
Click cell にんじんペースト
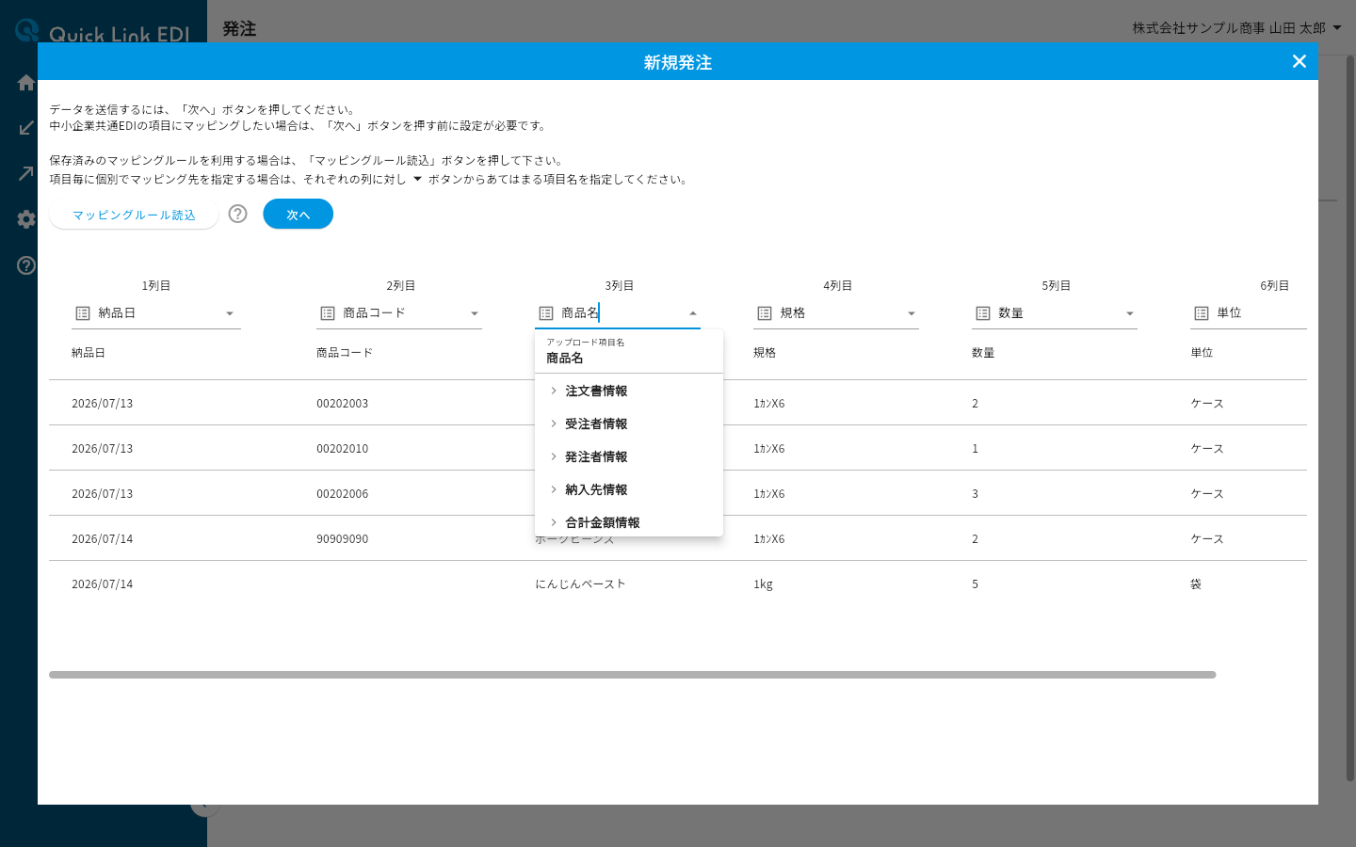[580, 583]
